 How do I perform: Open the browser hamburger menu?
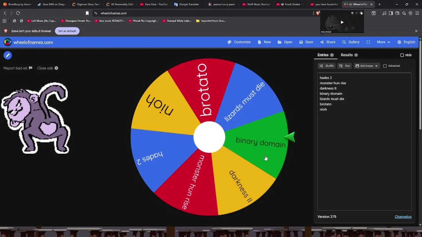pyautogui.click(x=417, y=13)
